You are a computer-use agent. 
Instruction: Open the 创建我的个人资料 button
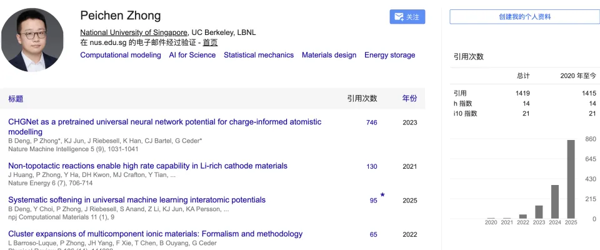point(524,17)
